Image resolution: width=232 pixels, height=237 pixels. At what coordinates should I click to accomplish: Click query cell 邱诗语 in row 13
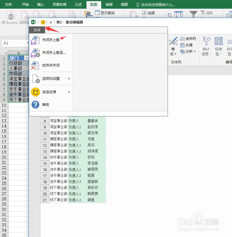pyautogui.click(x=96, y=151)
